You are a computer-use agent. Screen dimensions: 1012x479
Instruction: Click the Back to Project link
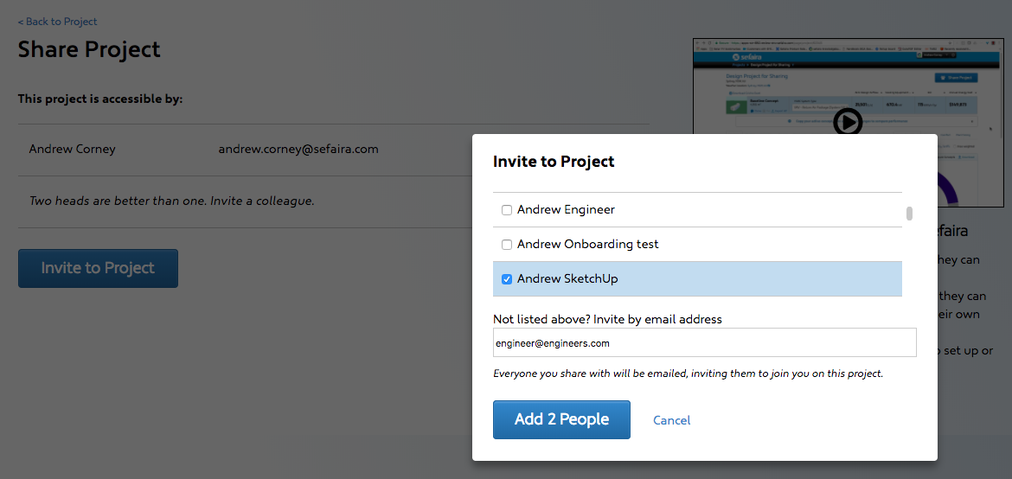pyautogui.click(x=57, y=22)
